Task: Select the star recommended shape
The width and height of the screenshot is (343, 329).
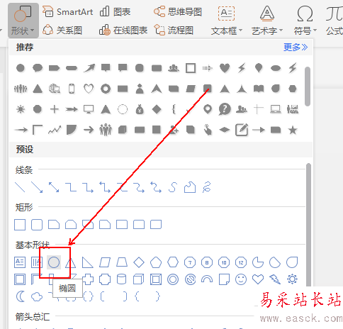Action: [293, 130]
